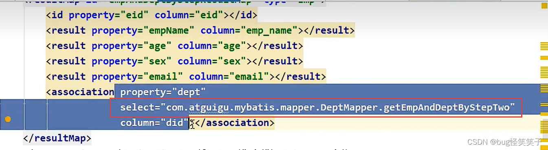
Task: Click </result> closing tag on age line
Action: point(277,46)
